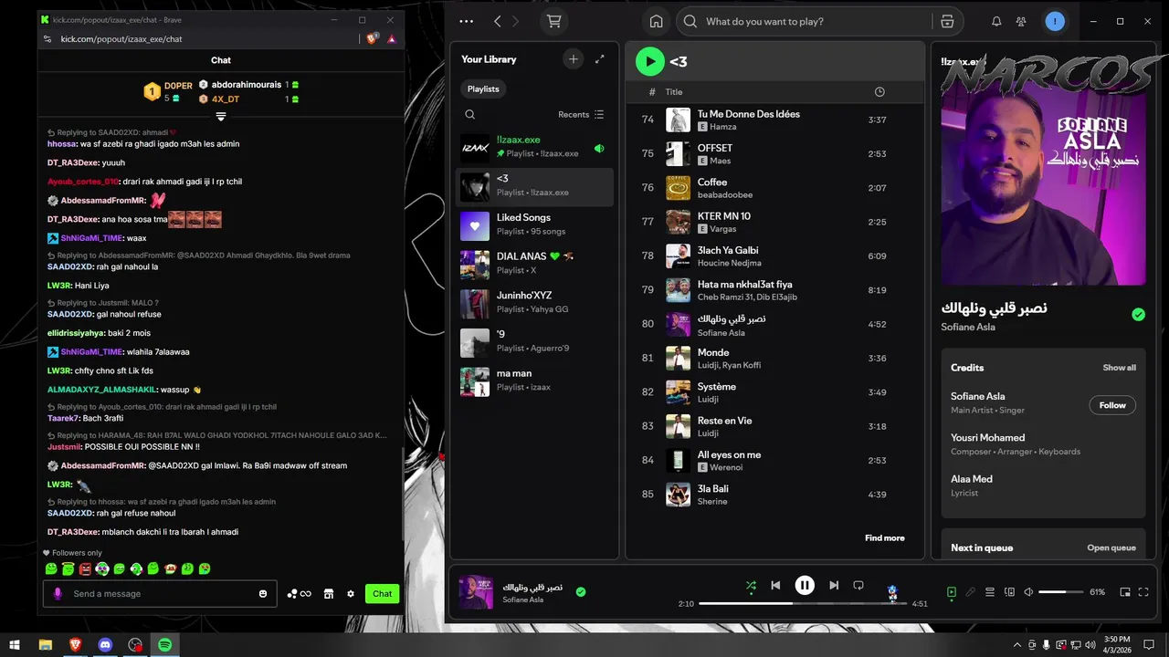Open the Spotify shopping cart icon
Screen dimensions: 1169x657
point(553,21)
